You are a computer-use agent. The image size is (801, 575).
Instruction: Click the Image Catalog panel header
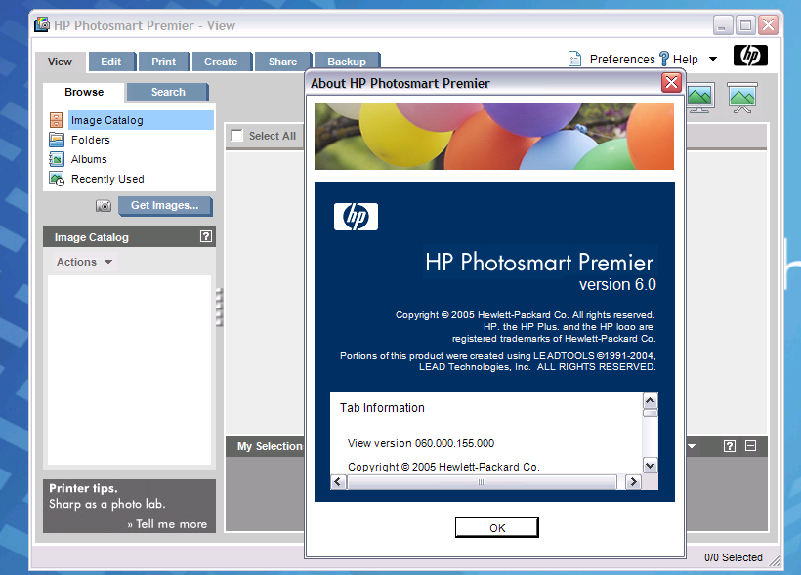(x=129, y=237)
